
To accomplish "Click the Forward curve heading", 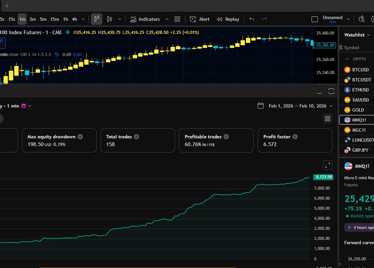I will coord(359,243).
